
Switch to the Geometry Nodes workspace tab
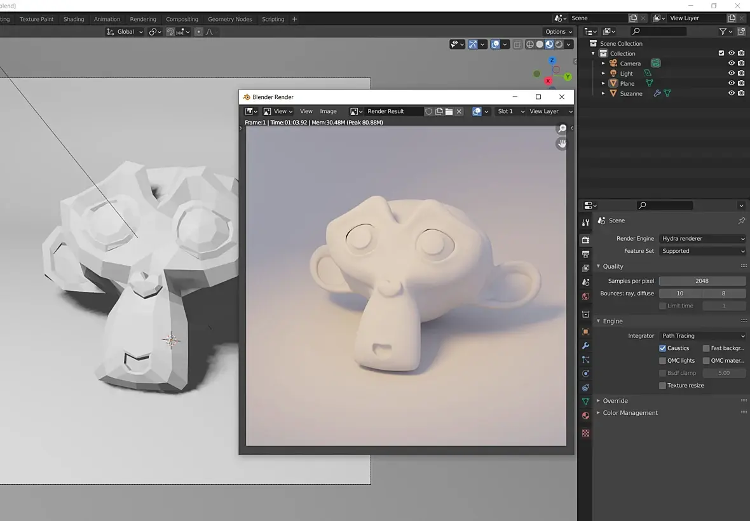(x=229, y=19)
